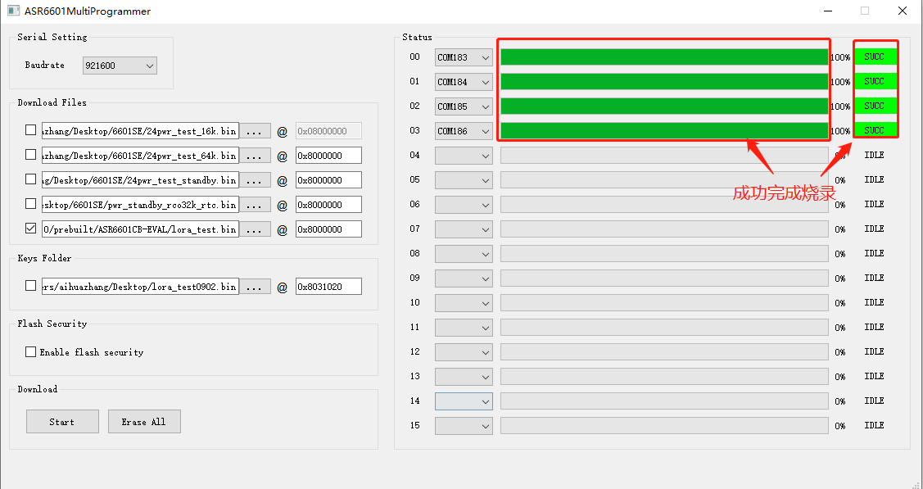The image size is (923, 489).
Task: Click the 100% label of slot 01
Action: coord(840,83)
